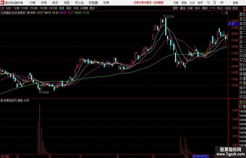This screenshot has height=158, width=246.
Task: Switch to 分时 intraday view
Action: (x=8, y=8)
